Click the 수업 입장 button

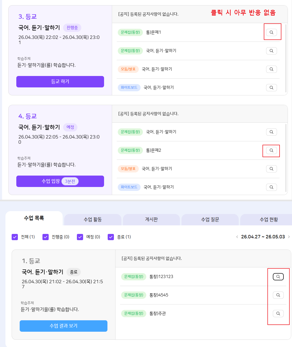(x=60, y=181)
